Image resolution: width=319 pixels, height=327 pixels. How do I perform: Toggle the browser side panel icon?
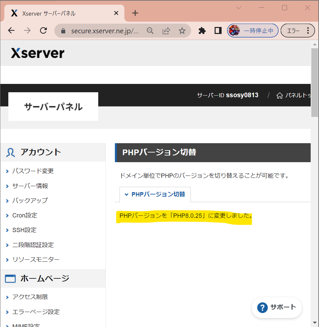(x=218, y=31)
